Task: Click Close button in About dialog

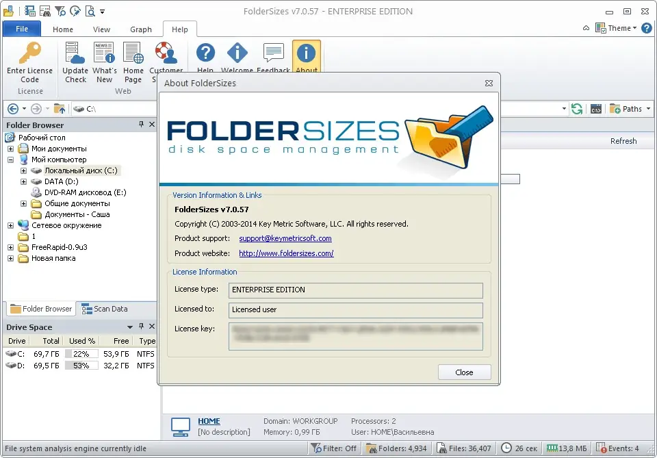Action: [464, 372]
